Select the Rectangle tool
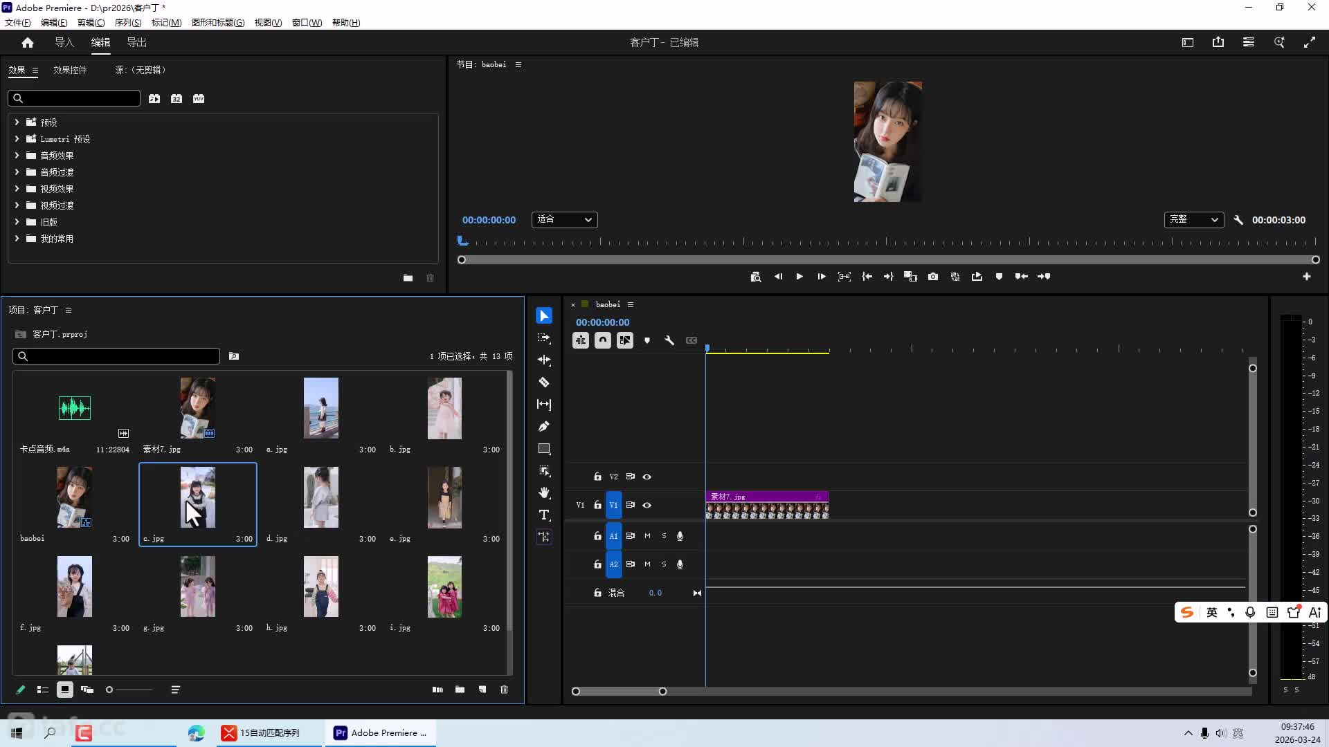 click(544, 449)
